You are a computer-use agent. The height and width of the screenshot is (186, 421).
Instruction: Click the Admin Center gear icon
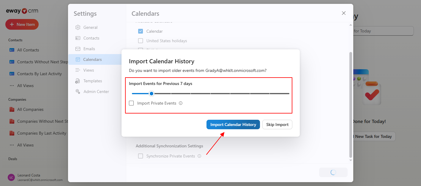pos(78,92)
